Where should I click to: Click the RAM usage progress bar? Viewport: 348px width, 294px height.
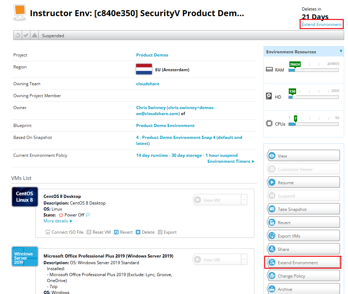click(x=313, y=70)
